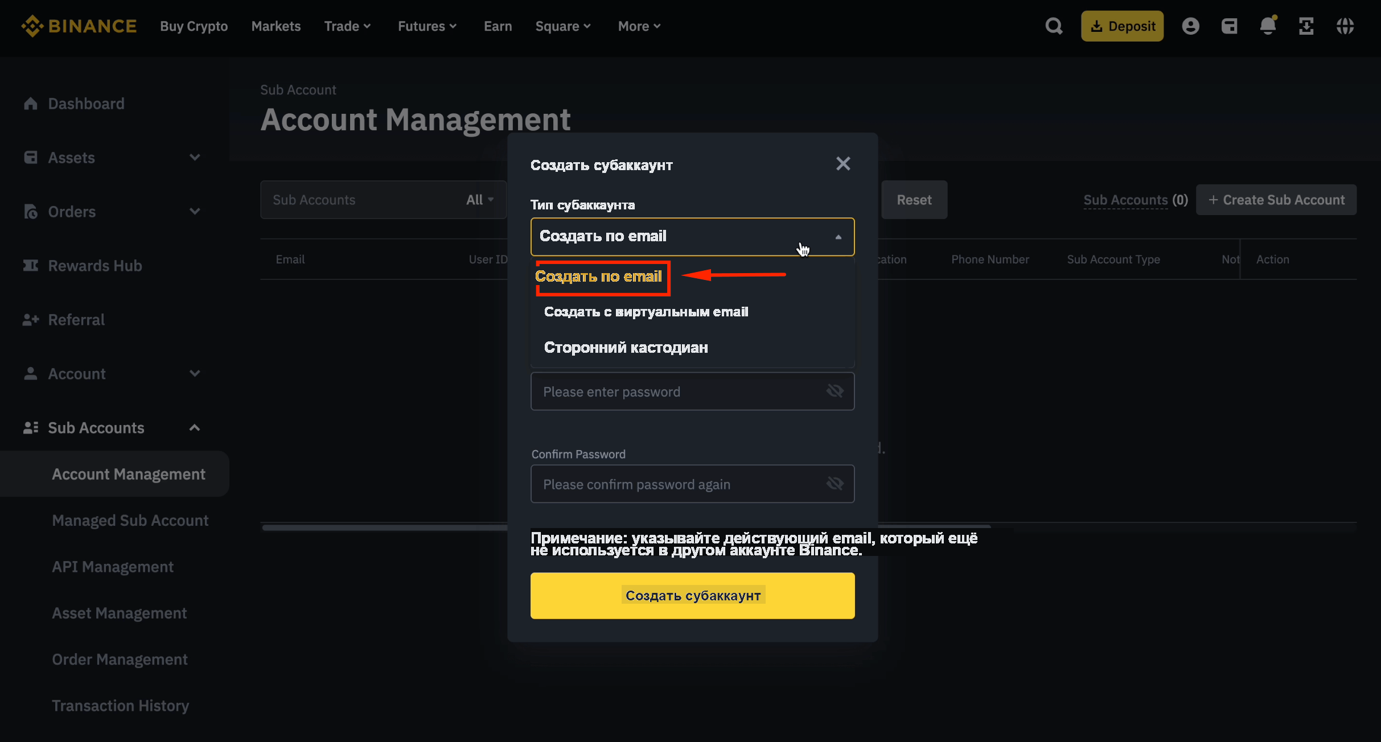Open notifications bell icon
Screen dimensions: 1381x742
point(1268,26)
